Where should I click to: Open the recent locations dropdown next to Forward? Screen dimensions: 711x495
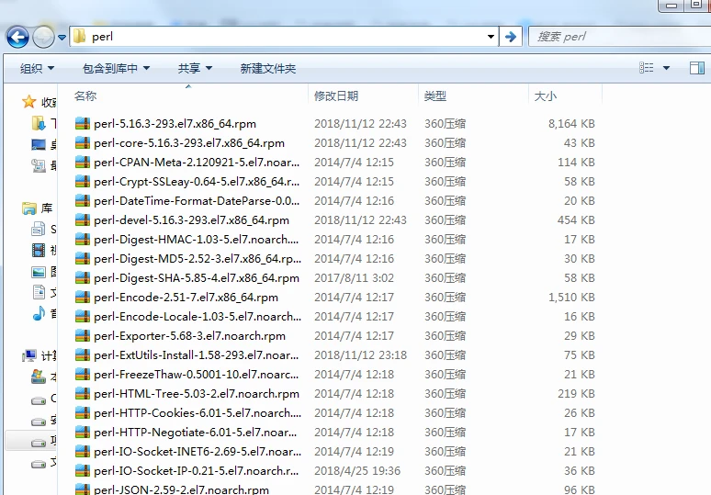click(x=62, y=37)
